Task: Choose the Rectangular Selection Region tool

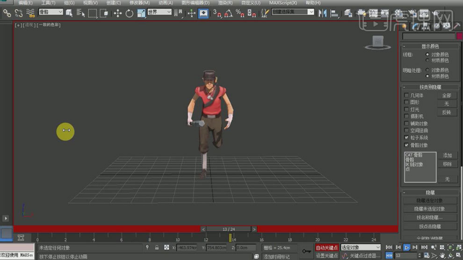Action: point(92,13)
